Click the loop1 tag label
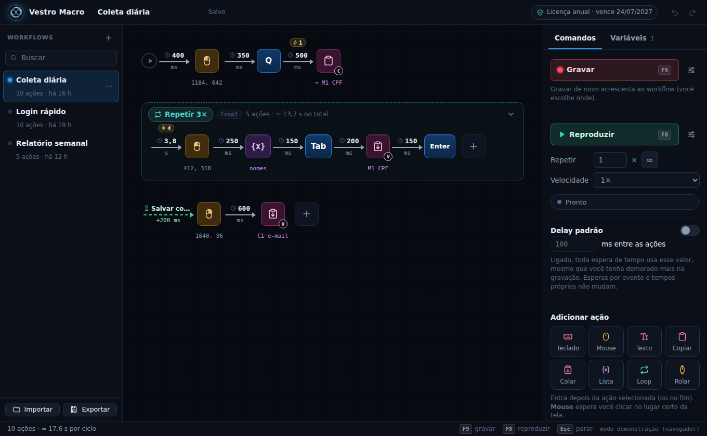The image size is (707, 436). [229, 114]
